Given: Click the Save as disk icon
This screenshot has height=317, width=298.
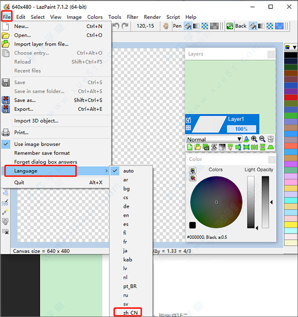Looking at the screenshot, I should (x=5, y=100).
